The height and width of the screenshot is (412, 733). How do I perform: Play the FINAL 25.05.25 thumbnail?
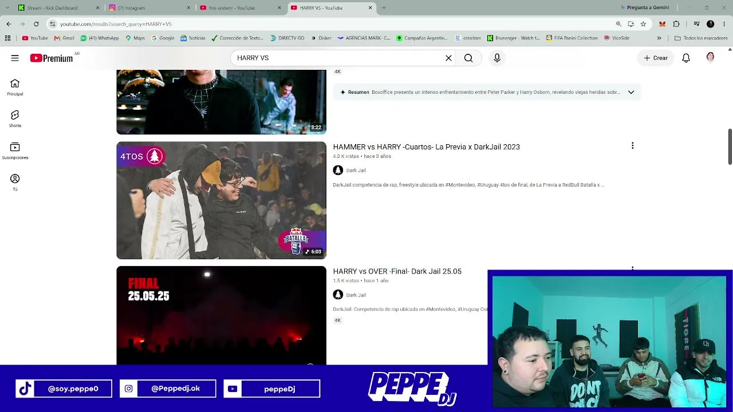221,315
